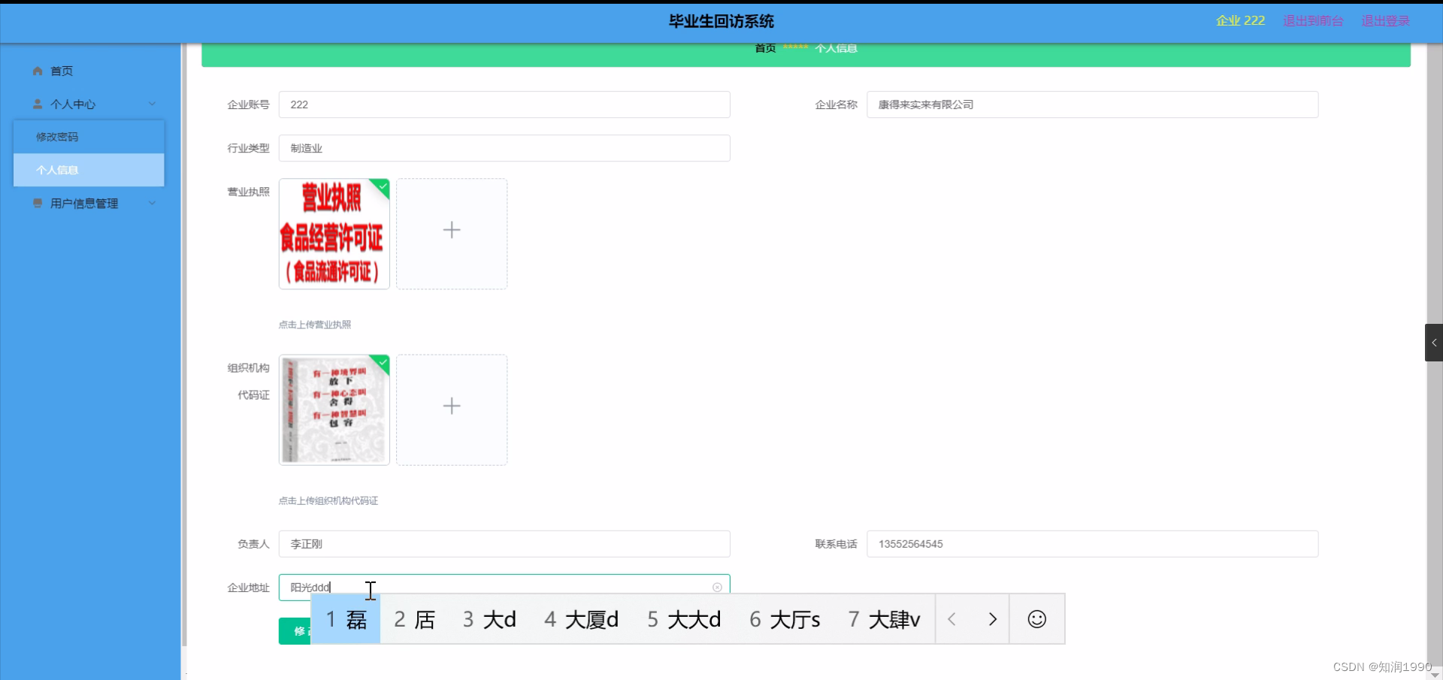Clear the 企业地址 field via its x icon
Image resolution: width=1443 pixels, height=680 pixels.
[x=718, y=587]
